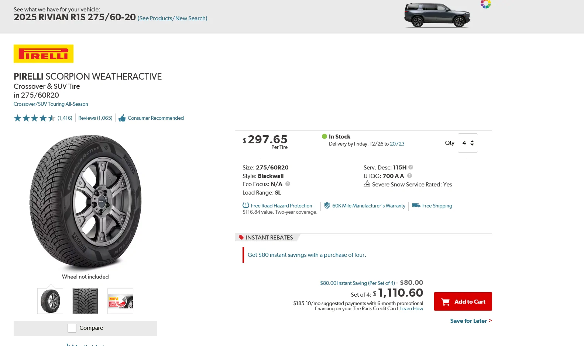Open Free Road Hazard Protection link
This screenshot has width=584, height=346.
[282, 206]
